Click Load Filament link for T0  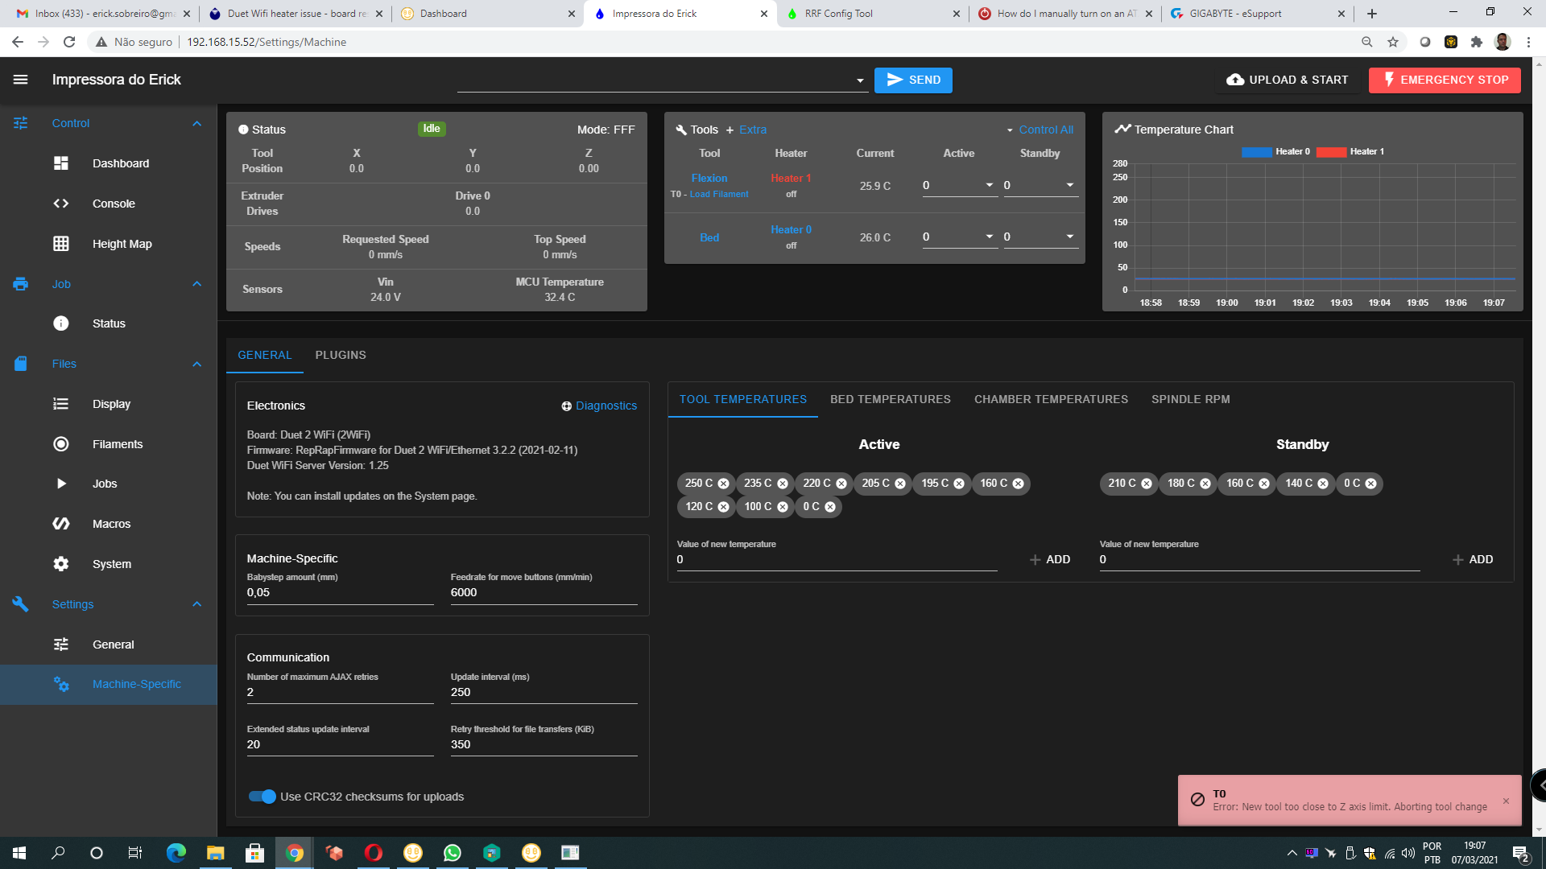[x=719, y=194]
